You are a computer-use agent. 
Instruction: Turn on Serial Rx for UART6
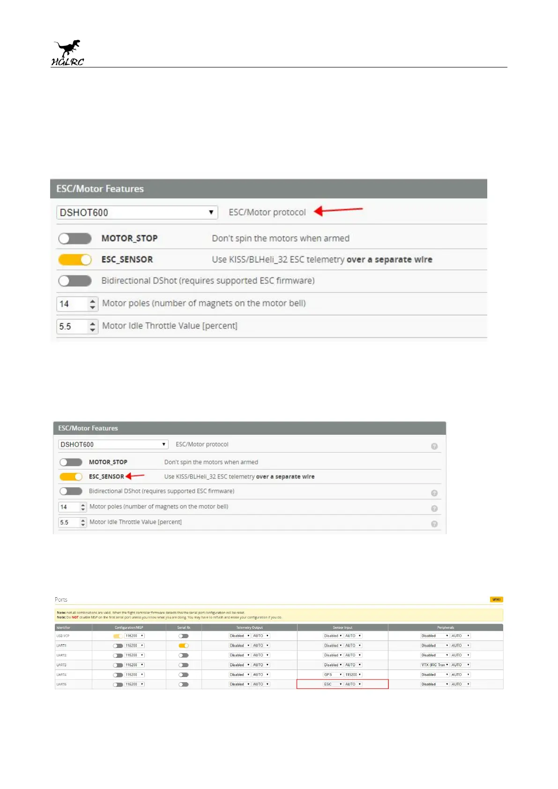[x=184, y=685]
